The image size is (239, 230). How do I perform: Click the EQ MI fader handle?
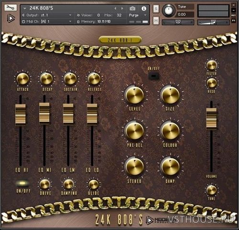coord(44,113)
